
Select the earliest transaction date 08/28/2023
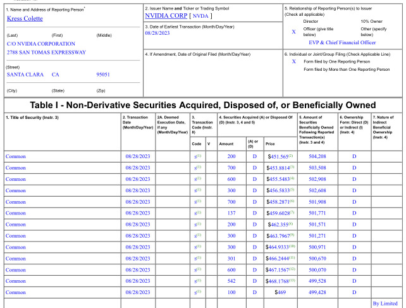(157, 33)
